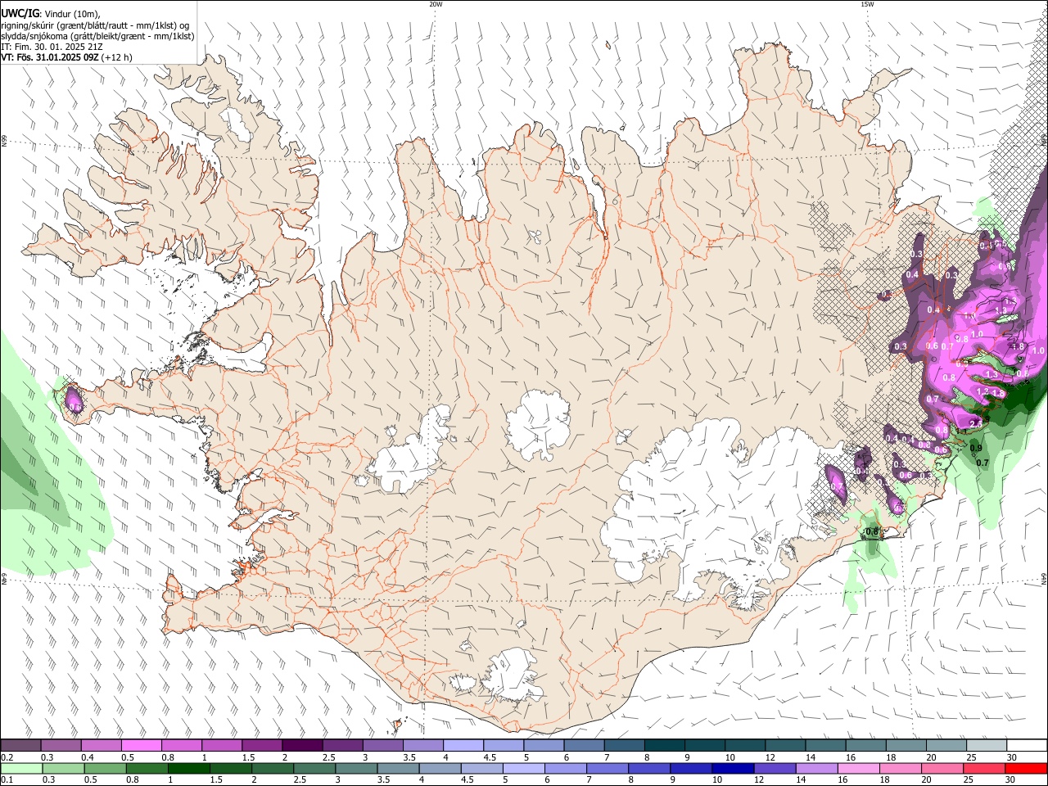
Task: Pick dark purple upper swatch between 2 and 2.5
Action: coord(302,745)
